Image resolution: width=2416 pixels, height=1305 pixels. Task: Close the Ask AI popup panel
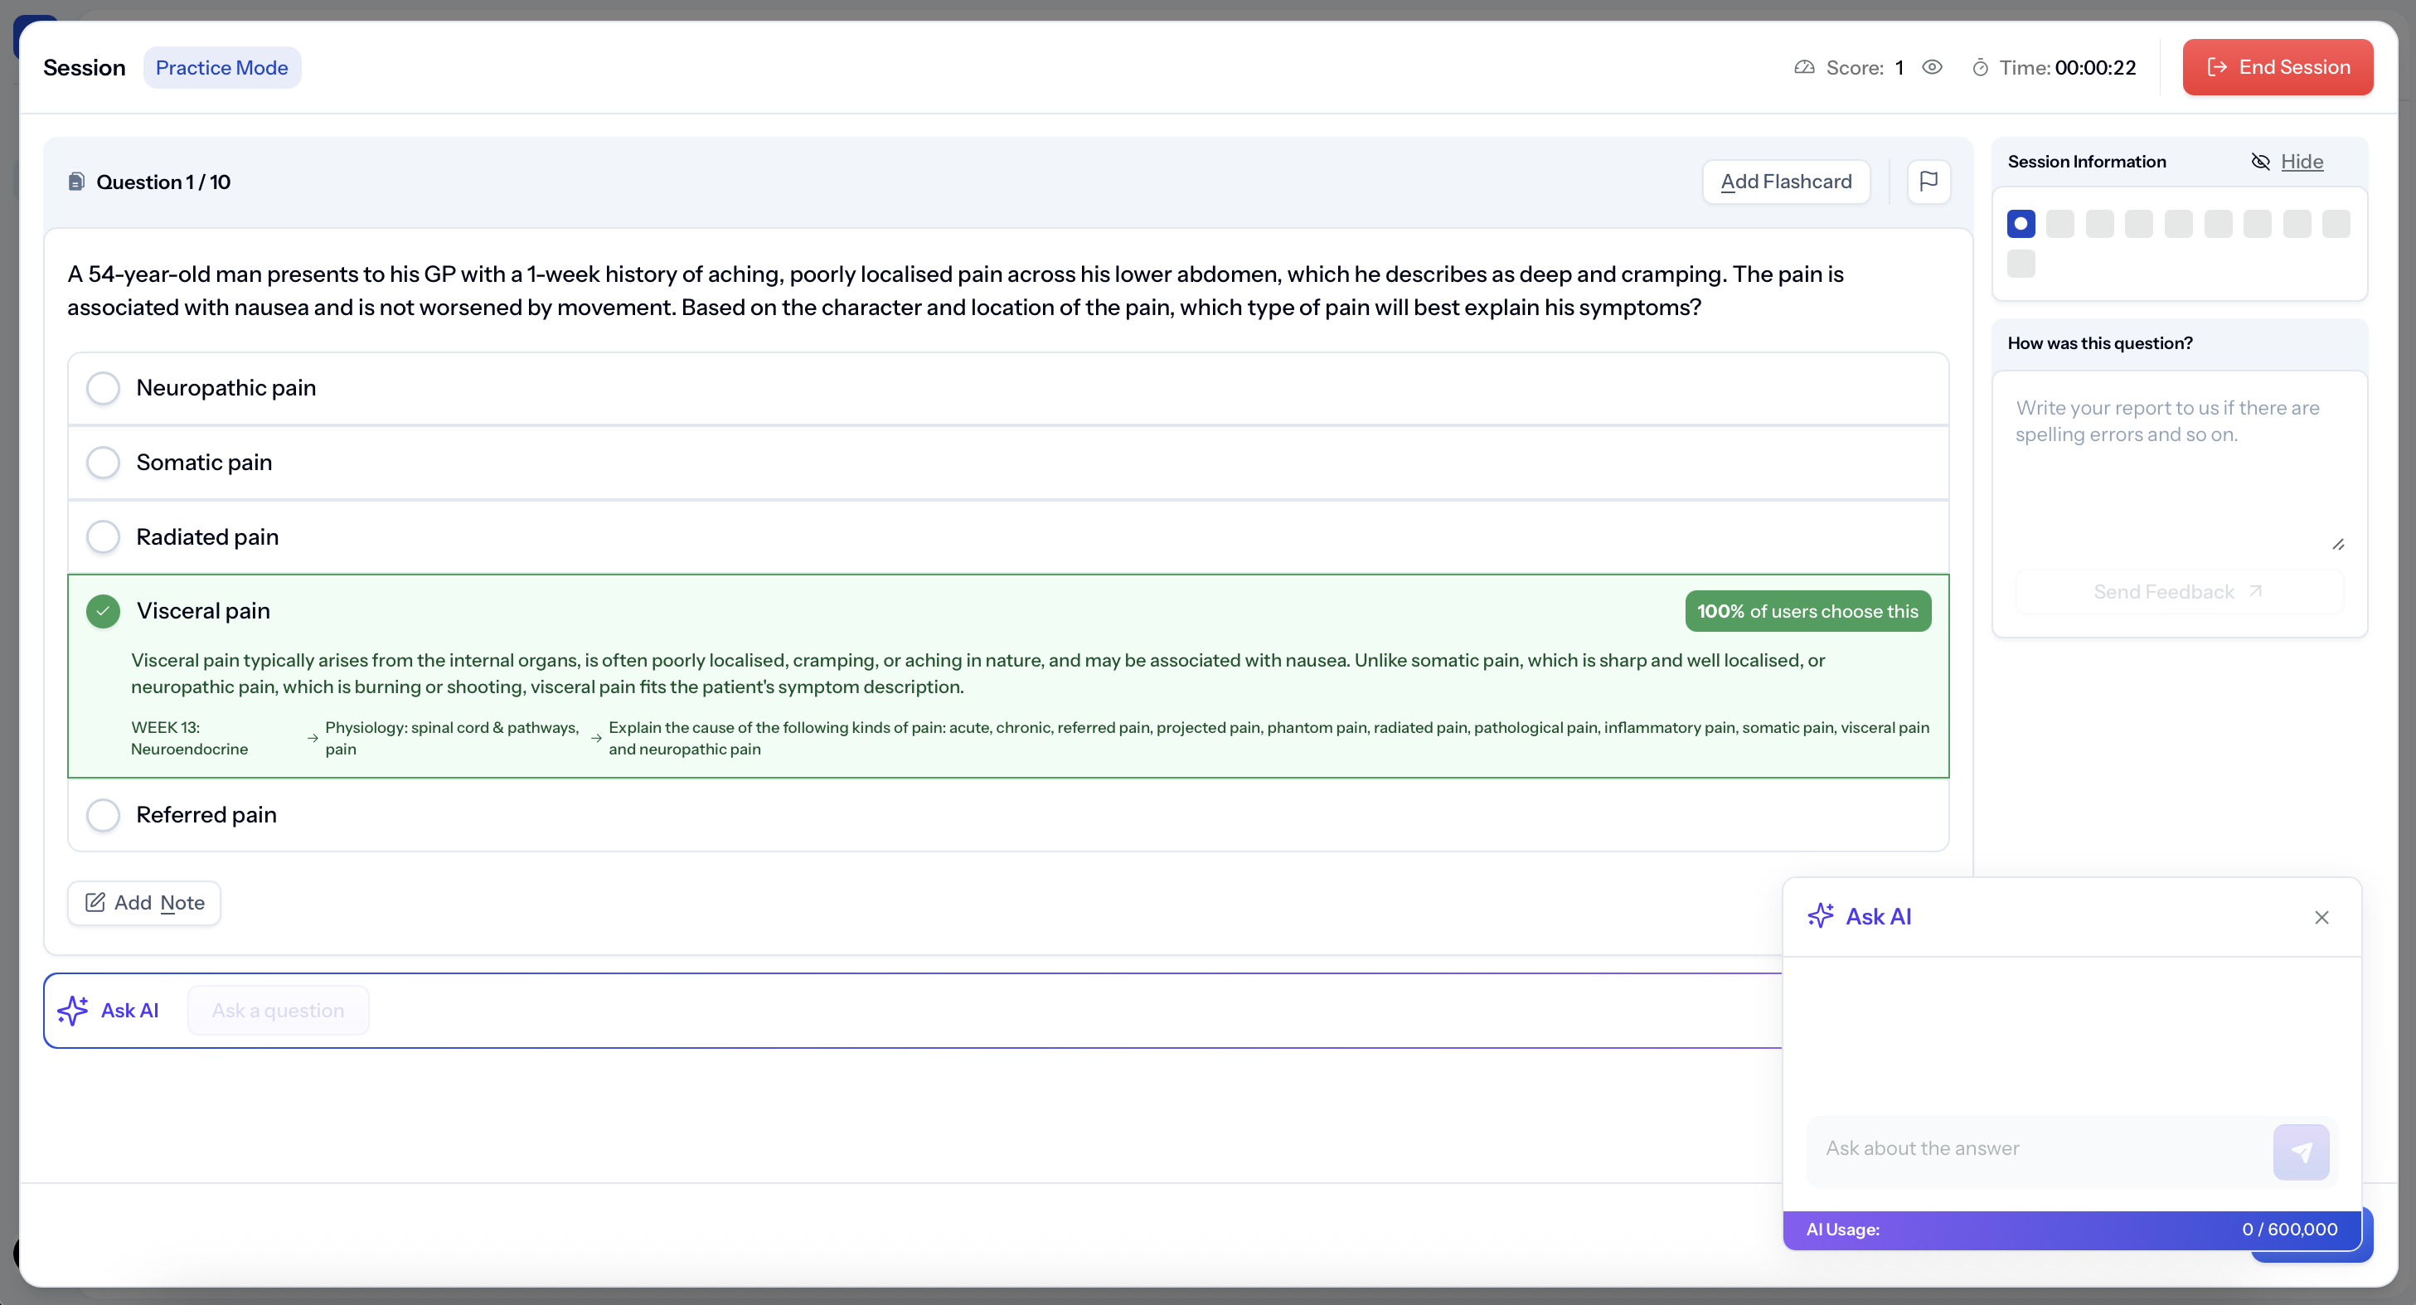(2321, 918)
